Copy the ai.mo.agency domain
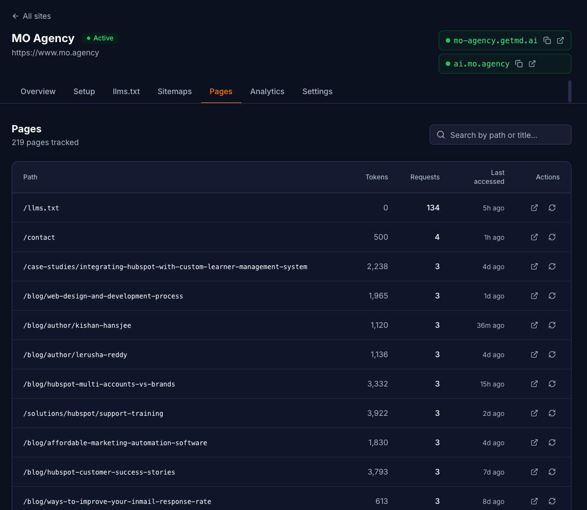 pos(518,63)
